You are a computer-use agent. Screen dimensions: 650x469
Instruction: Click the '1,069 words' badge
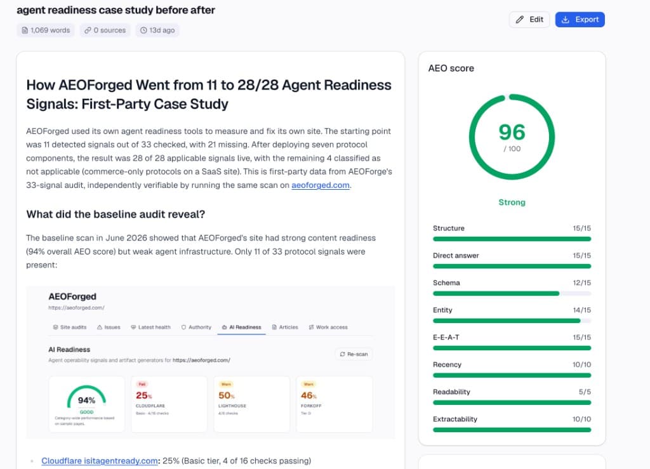46,30
